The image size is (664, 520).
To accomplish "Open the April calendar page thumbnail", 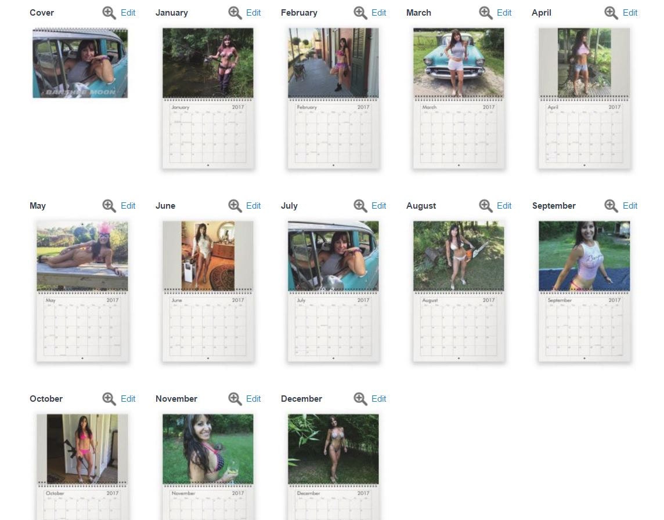I will [584, 98].
